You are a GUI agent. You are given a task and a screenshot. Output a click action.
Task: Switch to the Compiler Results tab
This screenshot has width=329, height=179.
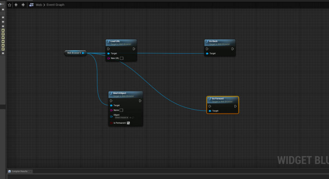[20, 171]
